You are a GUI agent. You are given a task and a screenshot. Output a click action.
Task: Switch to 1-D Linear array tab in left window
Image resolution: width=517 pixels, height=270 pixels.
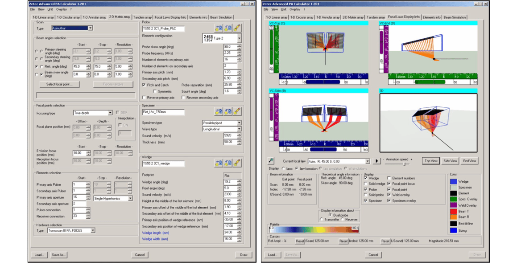pos(43,17)
